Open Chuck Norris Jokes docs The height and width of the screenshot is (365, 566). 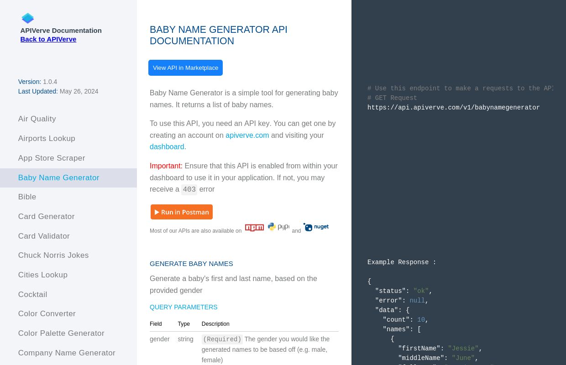pos(68,255)
